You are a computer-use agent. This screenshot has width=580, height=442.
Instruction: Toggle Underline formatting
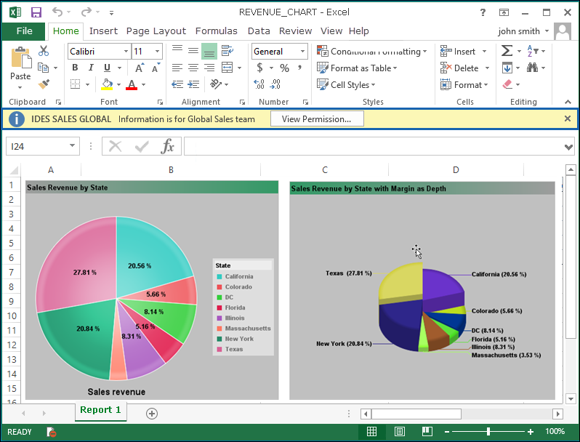point(107,68)
